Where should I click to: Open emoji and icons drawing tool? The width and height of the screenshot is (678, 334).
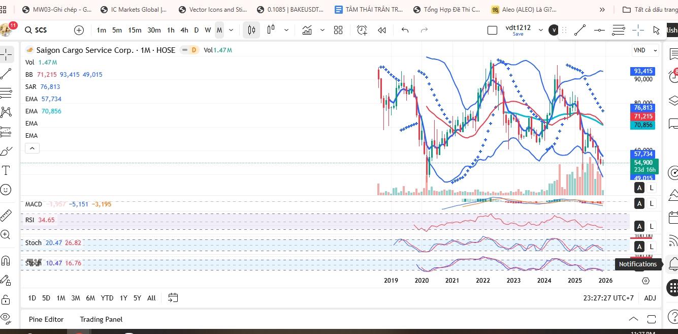point(6,189)
